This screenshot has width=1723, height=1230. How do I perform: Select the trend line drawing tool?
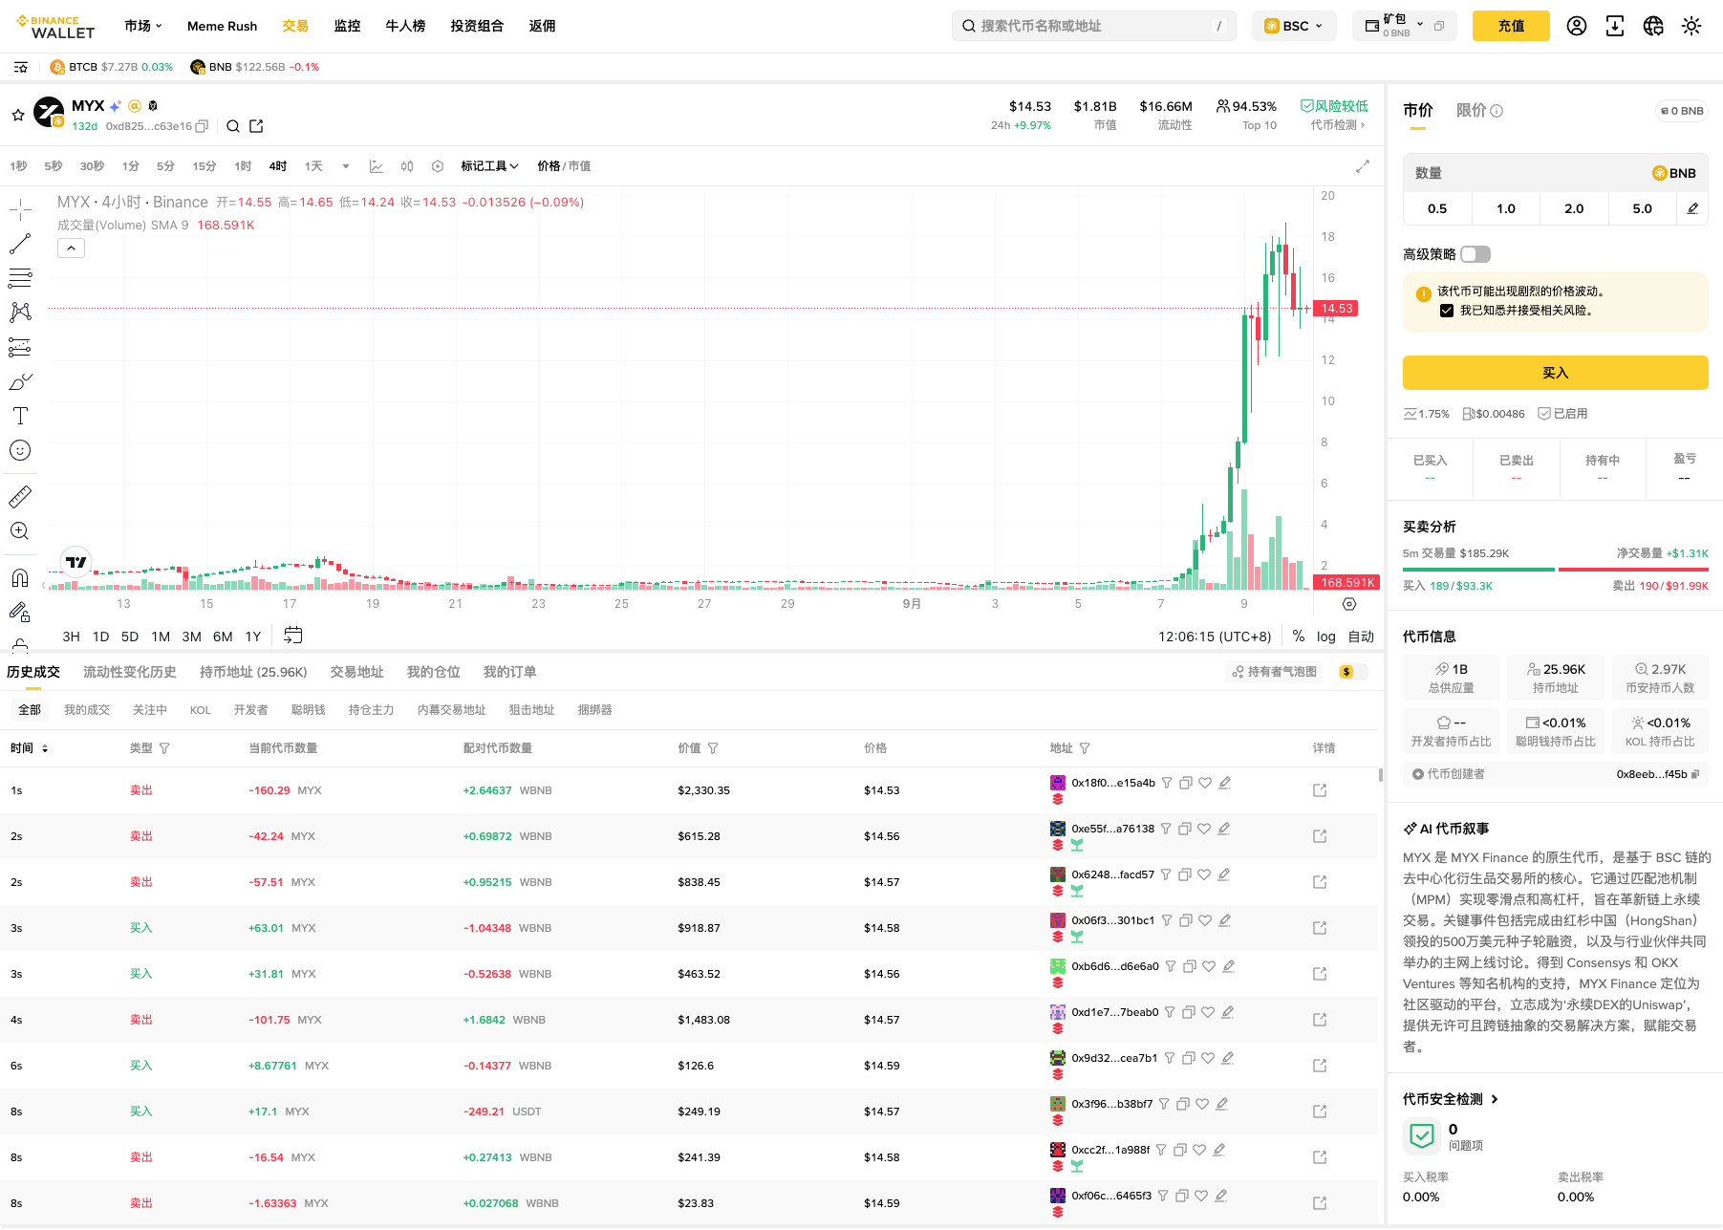tap(20, 245)
